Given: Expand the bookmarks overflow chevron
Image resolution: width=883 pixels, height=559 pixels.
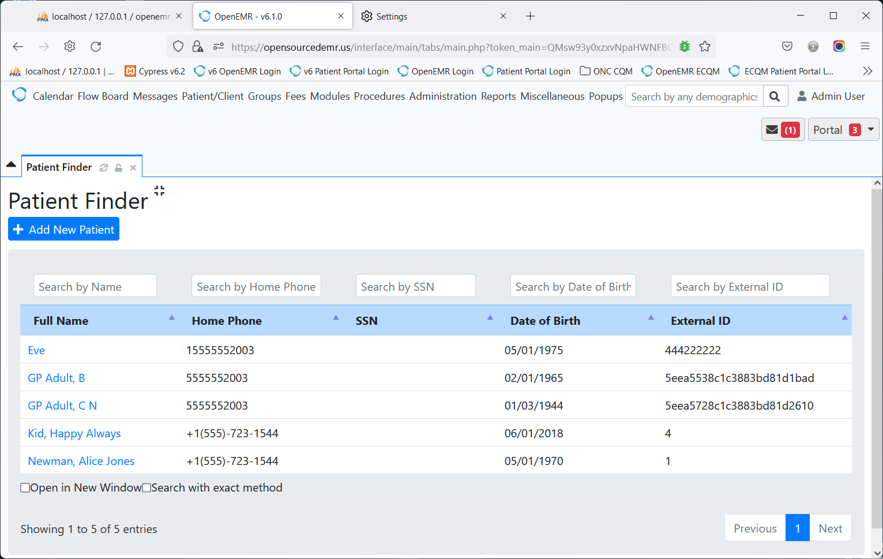Looking at the screenshot, I should (x=867, y=70).
